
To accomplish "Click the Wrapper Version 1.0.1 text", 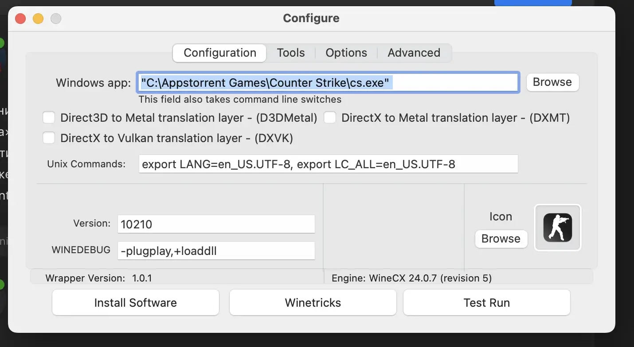I will pyautogui.click(x=99, y=278).
